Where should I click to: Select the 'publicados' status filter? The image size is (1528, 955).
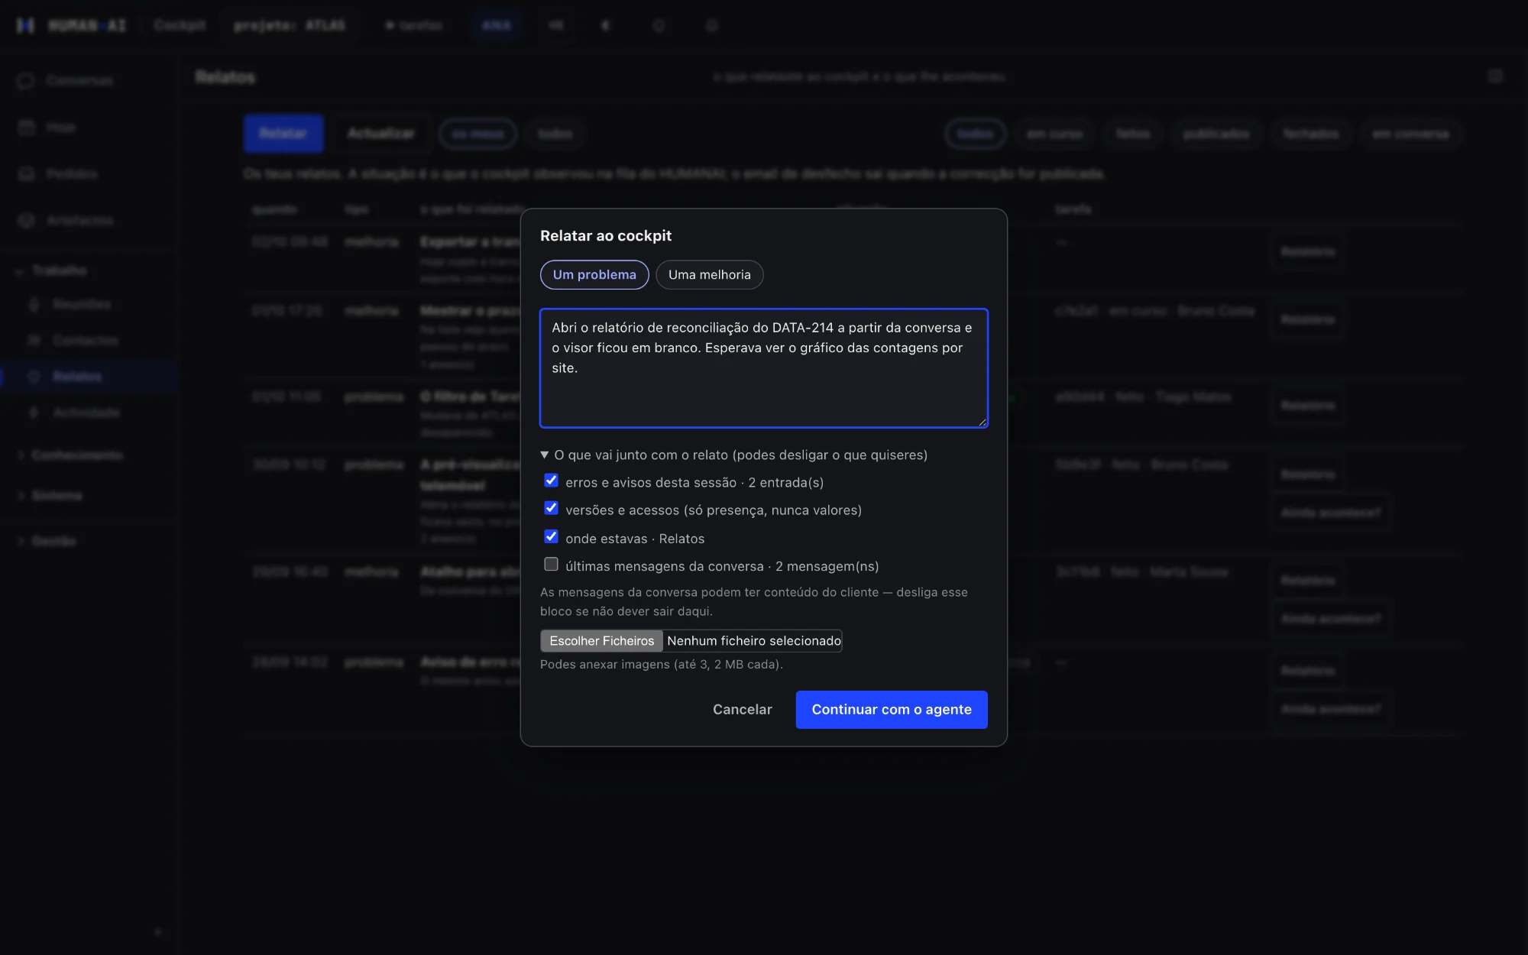1216,134
